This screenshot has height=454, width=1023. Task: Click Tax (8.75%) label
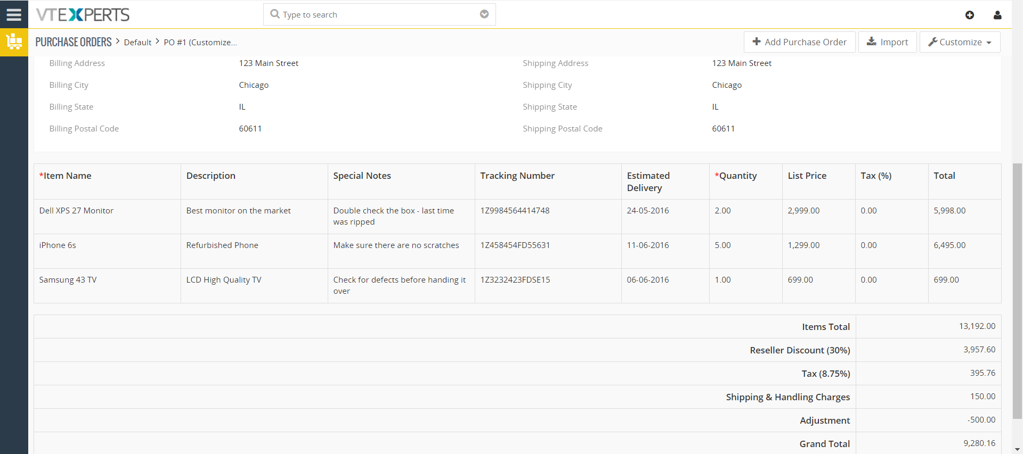pyautogui.click(x=826, y=374)
